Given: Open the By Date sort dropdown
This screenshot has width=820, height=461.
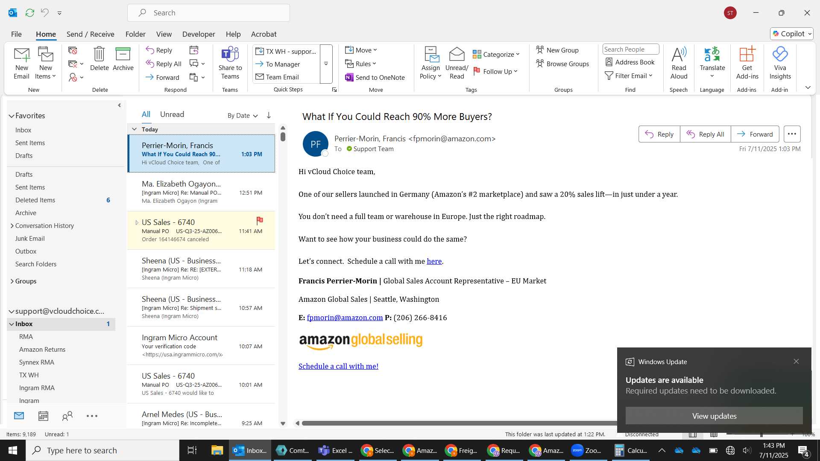Looking at the screenshot, I should pyautogui.click(x=243, y=115).
